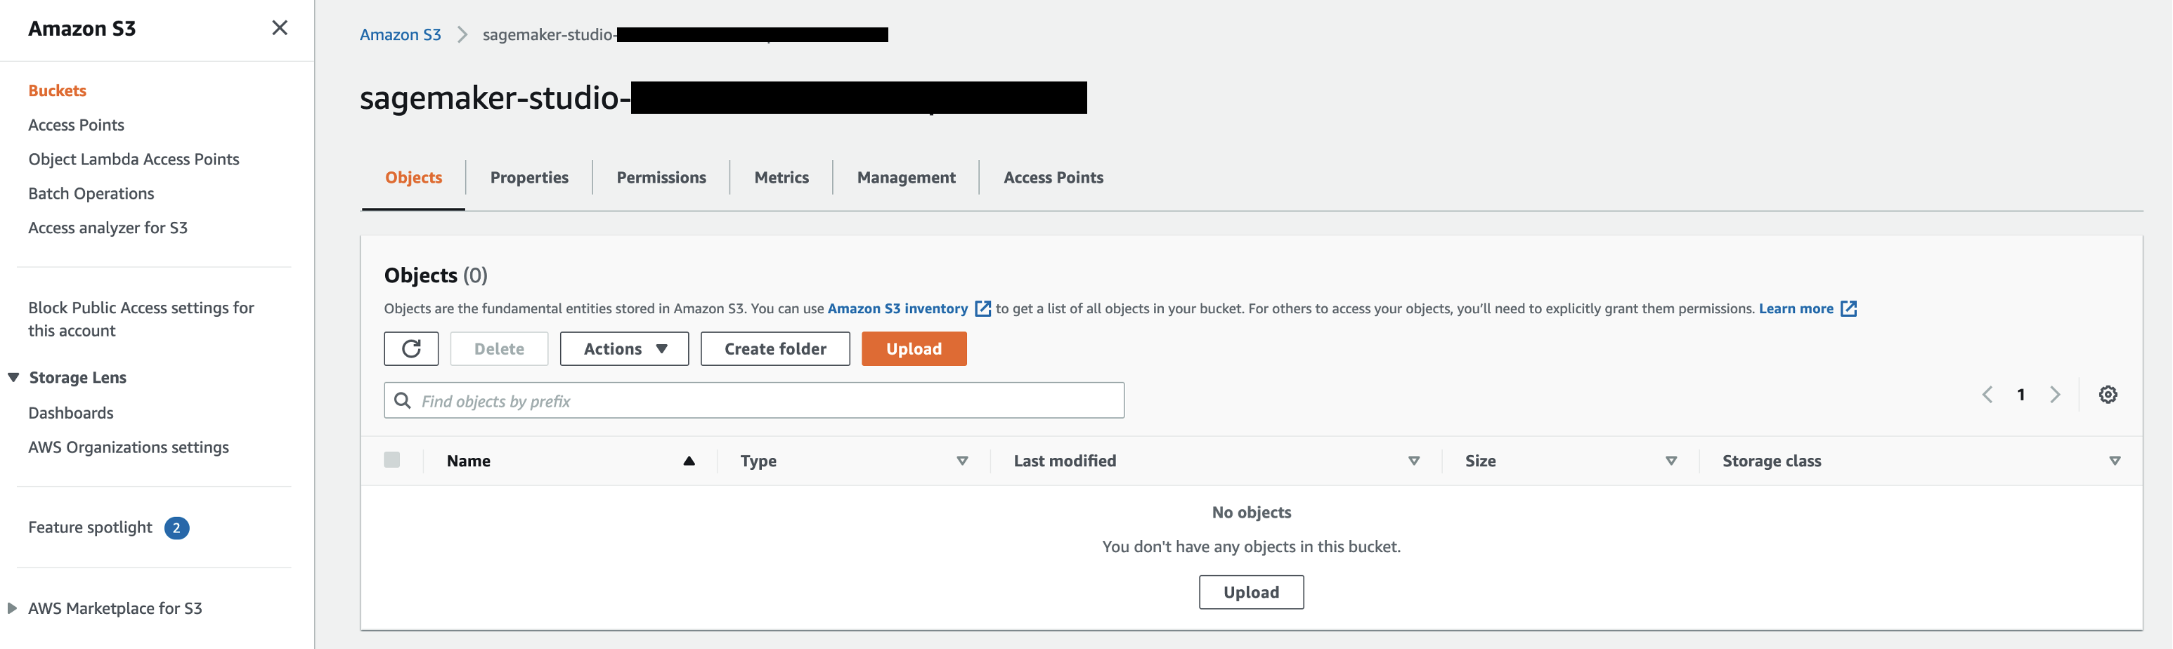
Task: Open Amazon S3 breadcrumb link
Action: coord(400,34)
